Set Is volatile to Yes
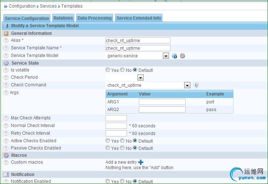 coord(108,70)
